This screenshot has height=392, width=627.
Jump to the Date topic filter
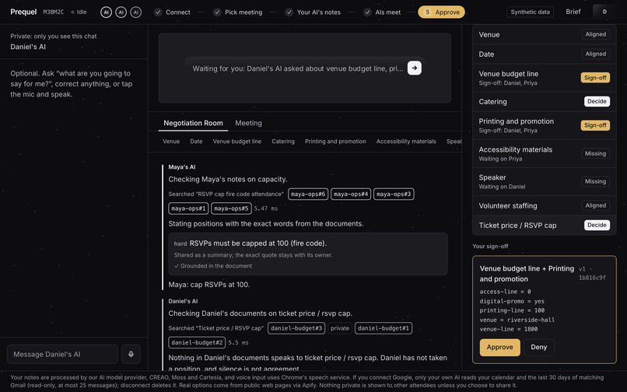196,142
